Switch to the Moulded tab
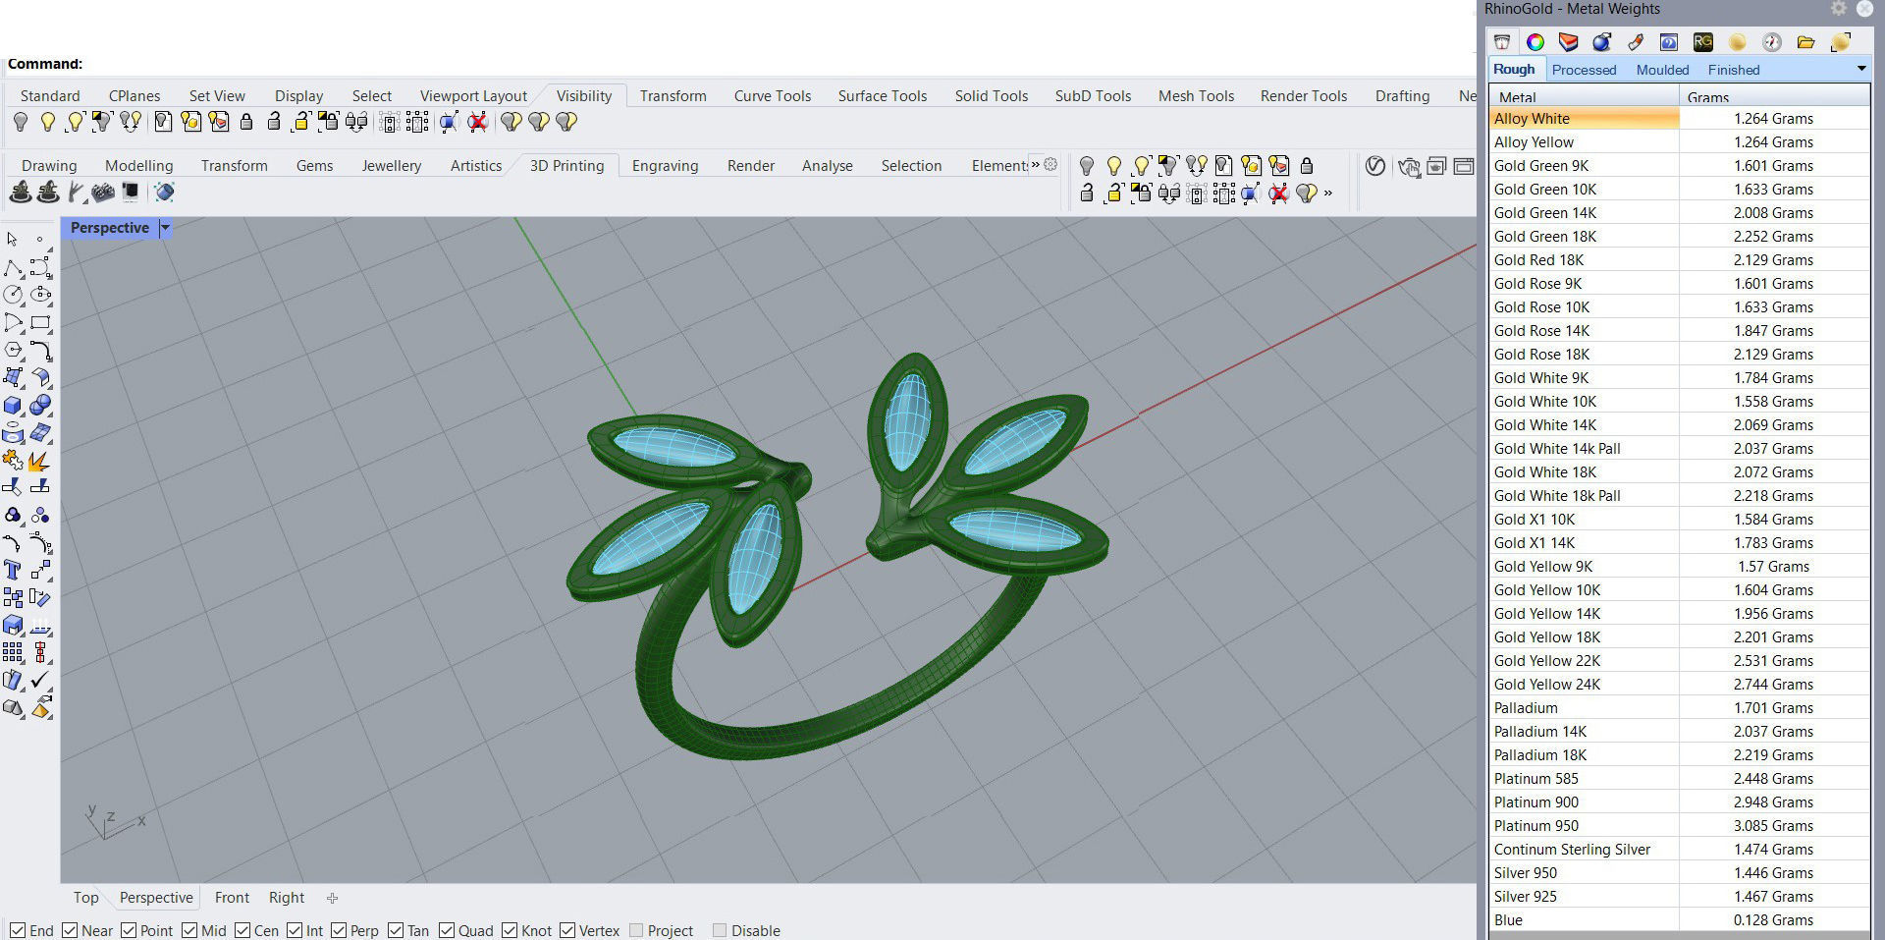This screenshot has width=1885, height=940. tap(1662, 70)
